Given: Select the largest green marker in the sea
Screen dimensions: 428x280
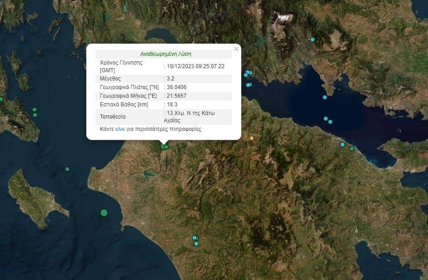Looking at the screenshot, I should (x=104, y=212).
